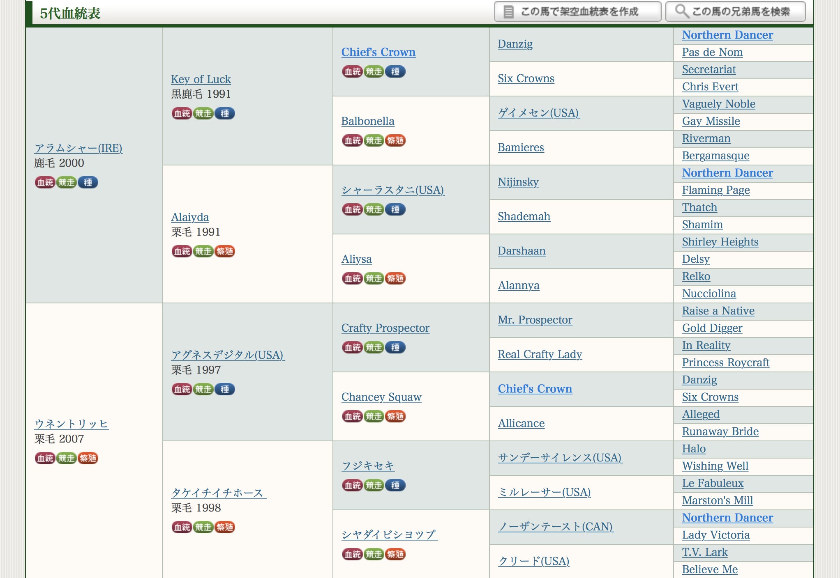Click the blue 種 icon under フジキセキ
The height and width of the screenshot is (578, 840).
point(395,485)
